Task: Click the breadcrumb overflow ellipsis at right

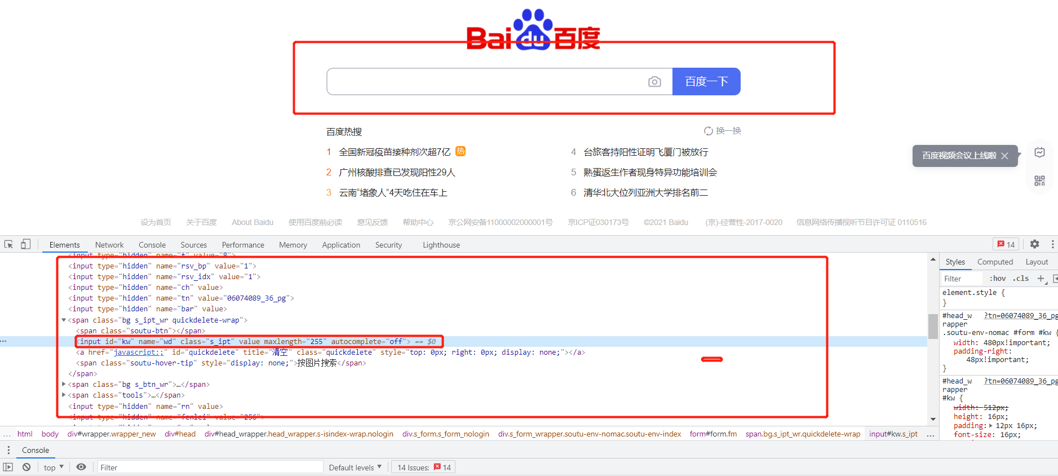Action: coord(931,434)
